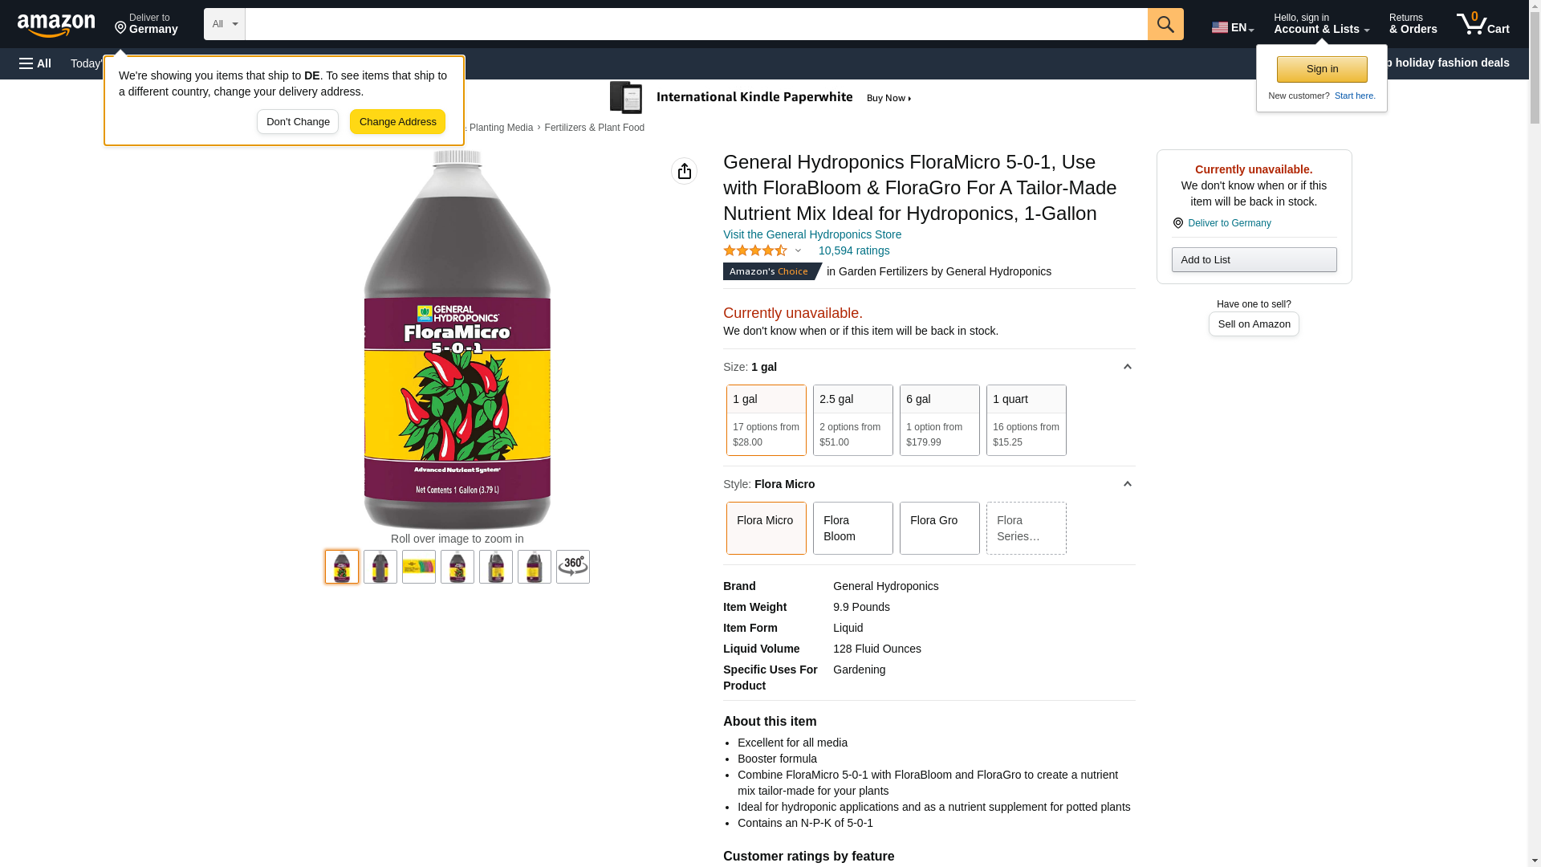Open Returns & Orders
The height and width of the screenshot is (867, 1541).
[x=1413, y=24]
